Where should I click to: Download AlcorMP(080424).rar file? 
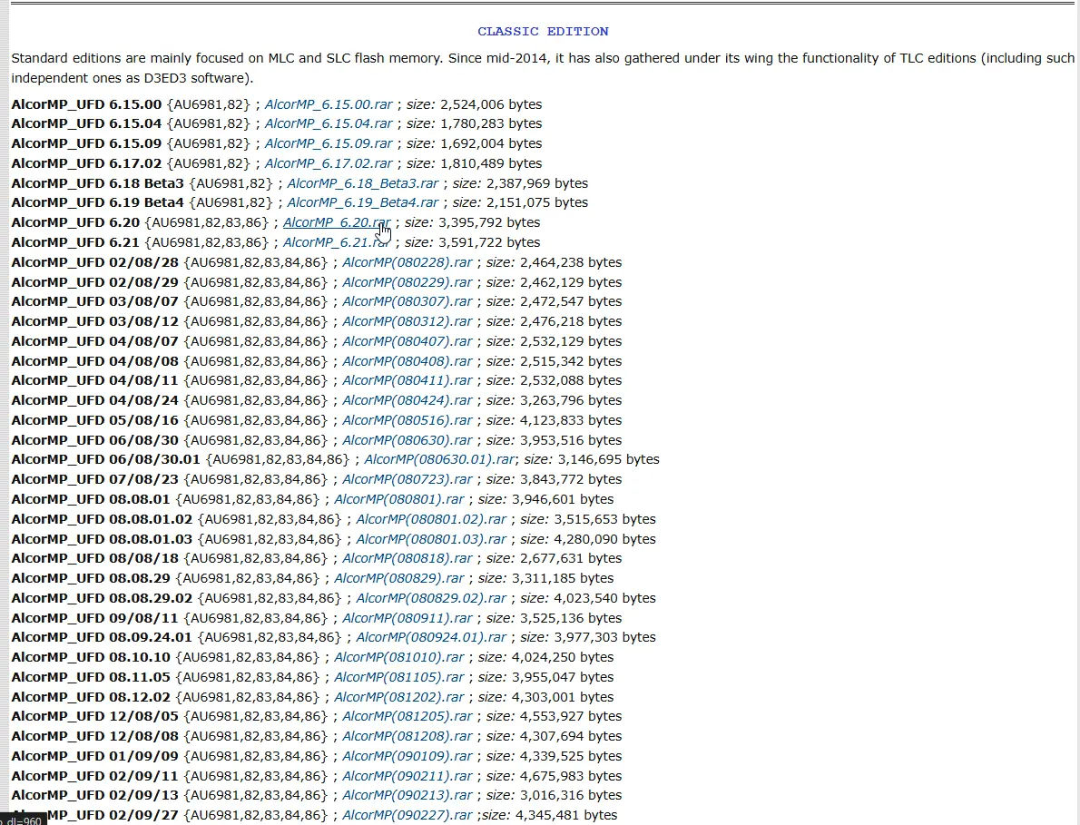click(407, 401)
